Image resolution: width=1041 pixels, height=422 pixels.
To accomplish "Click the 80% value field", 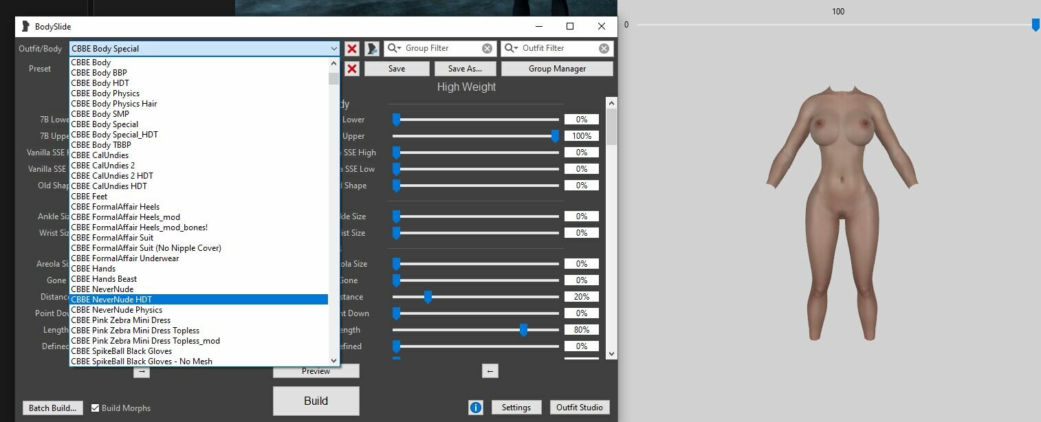I will (582, 330).
